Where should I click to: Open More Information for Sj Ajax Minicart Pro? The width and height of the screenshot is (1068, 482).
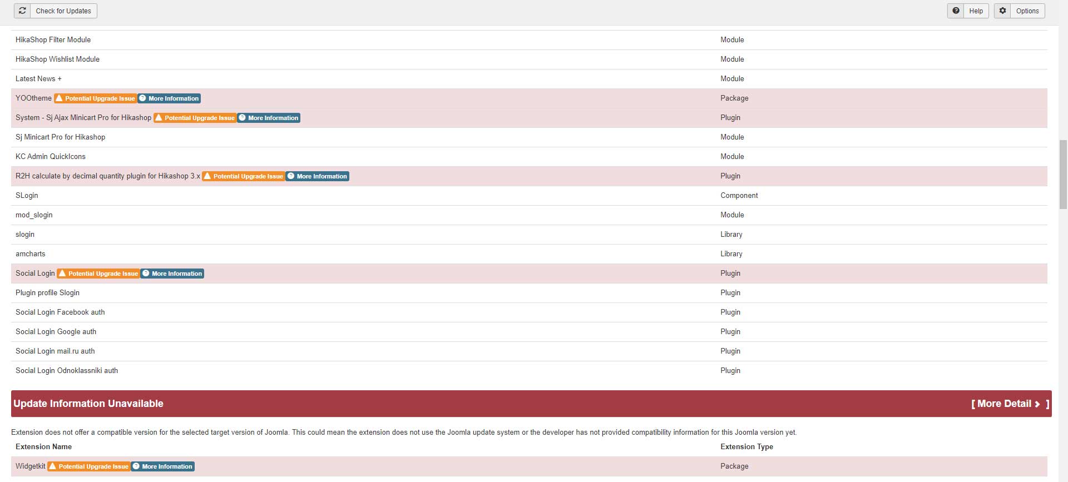click(269, 118)
